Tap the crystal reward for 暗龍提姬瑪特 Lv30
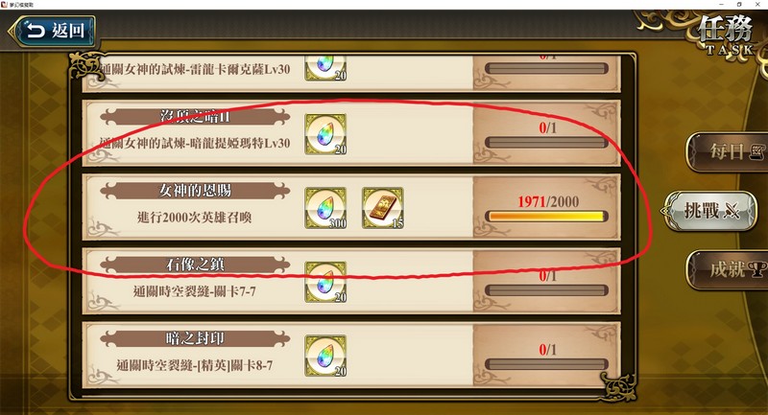The height and width of the screenshot is (415, 768). tap(325, 134)
